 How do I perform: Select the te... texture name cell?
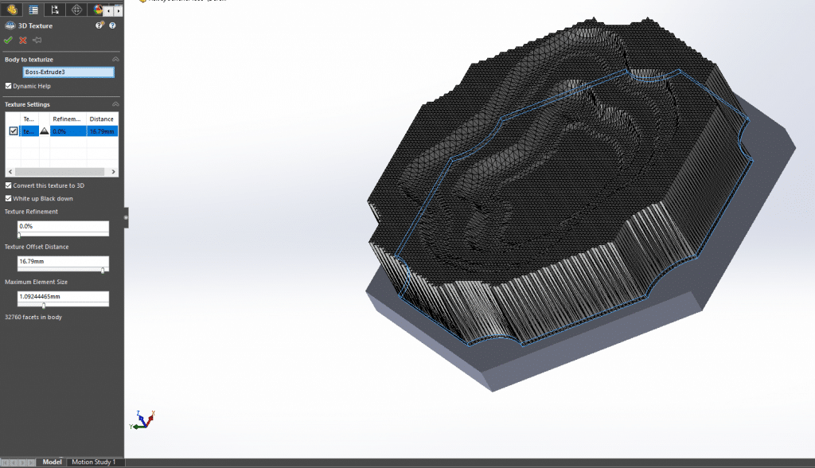point(29,131)
